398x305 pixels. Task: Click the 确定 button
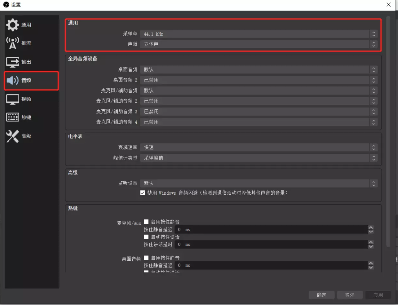click(321, 295)
